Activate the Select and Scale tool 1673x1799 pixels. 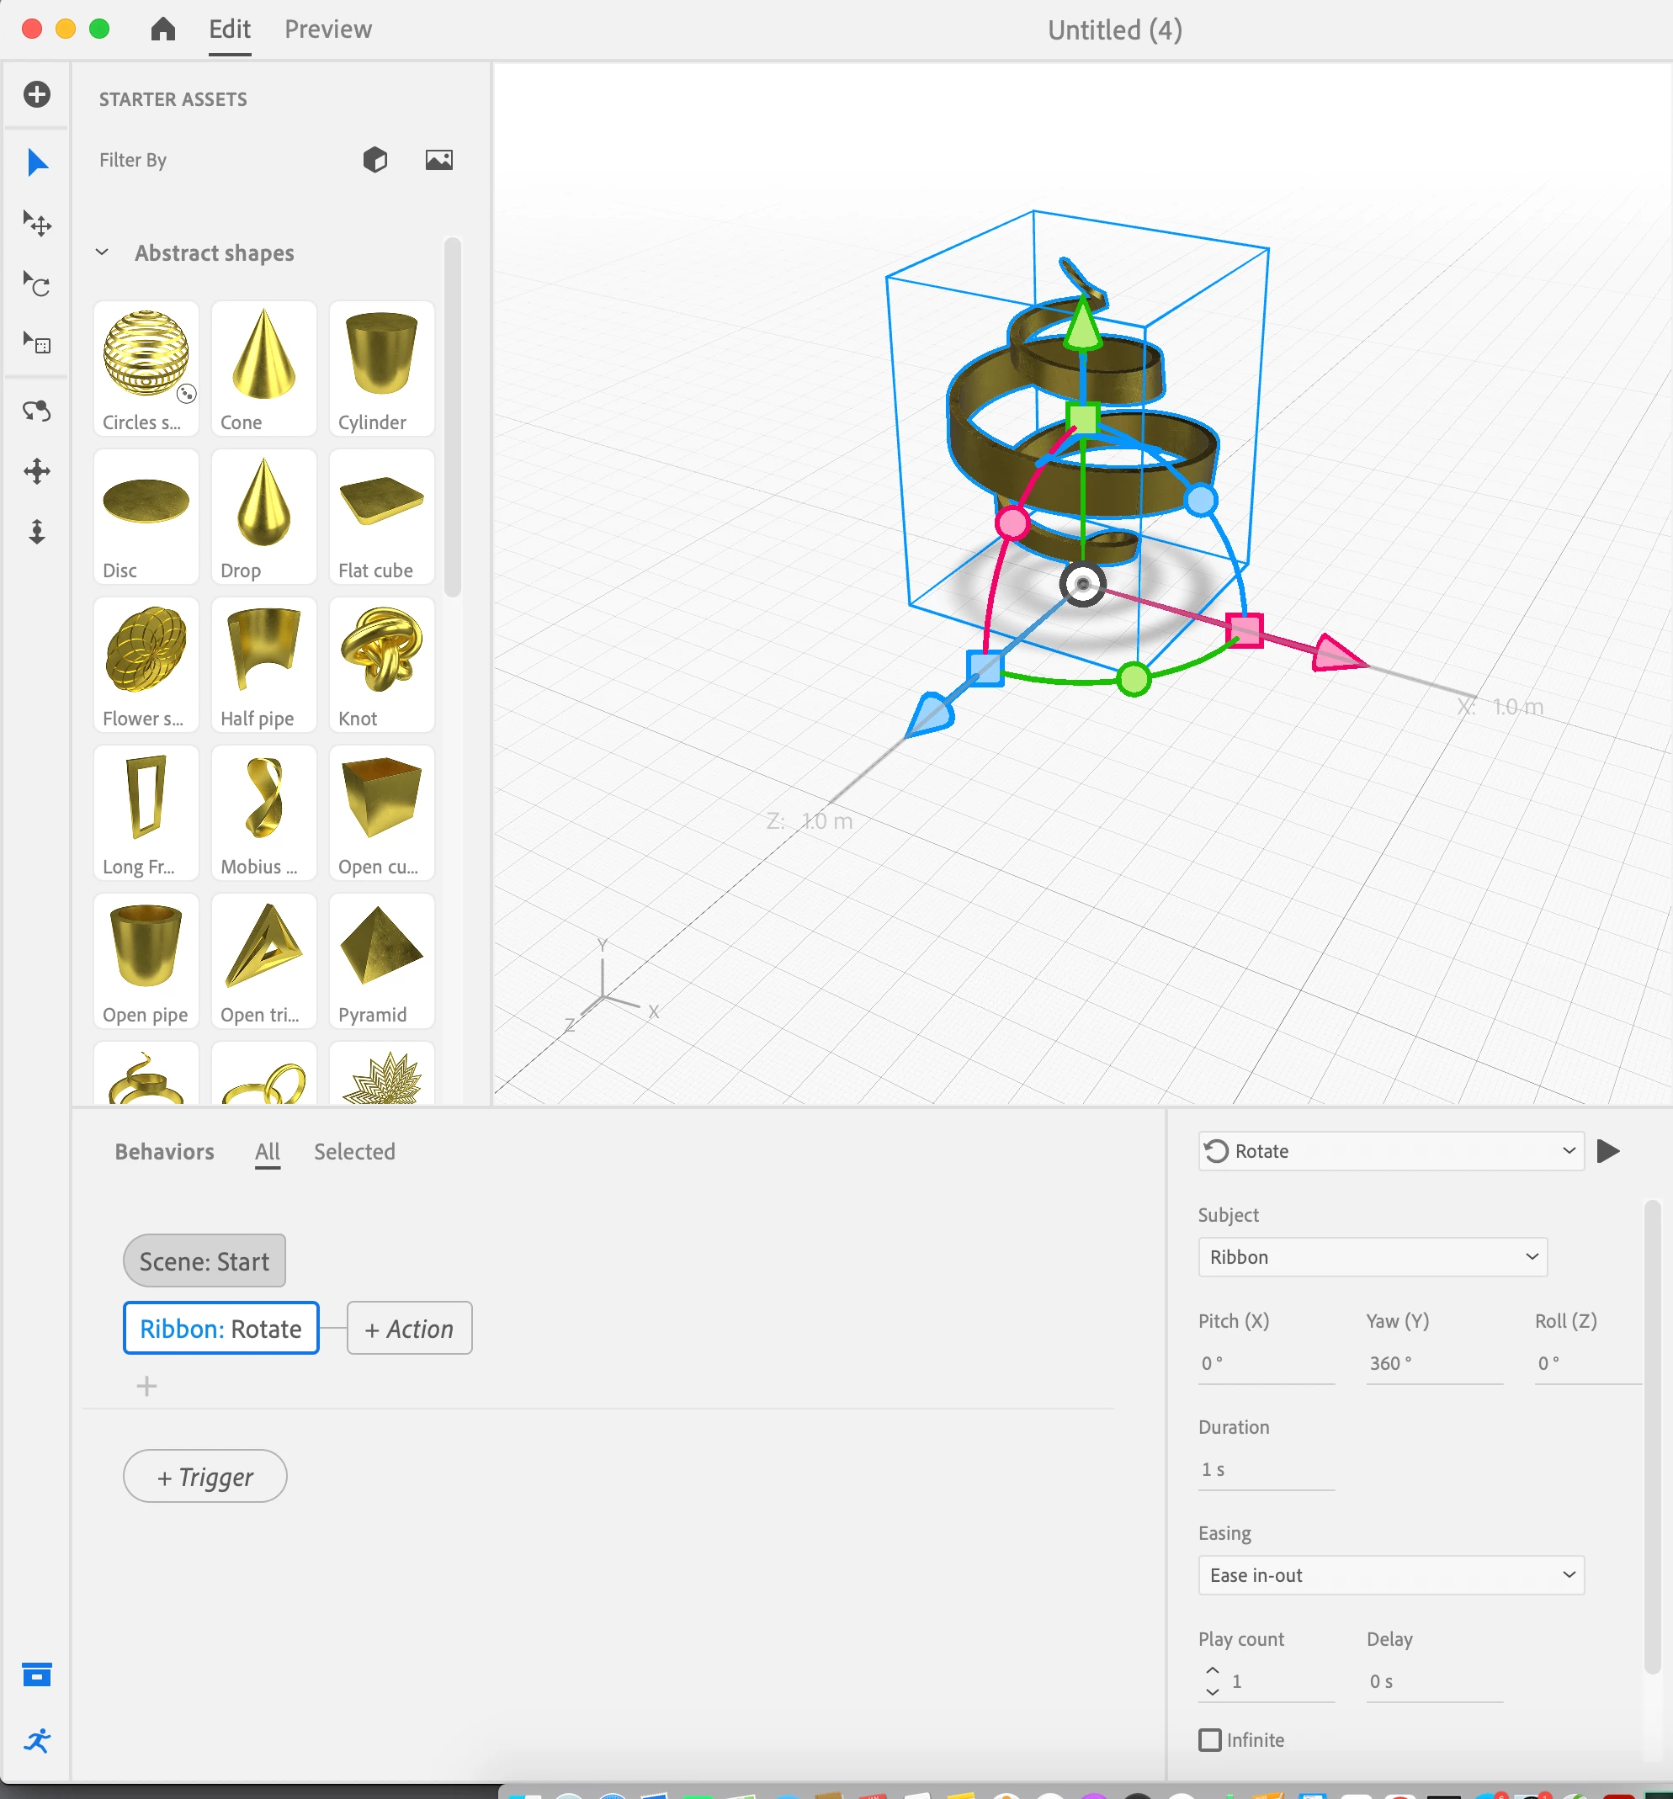point(37,343)
